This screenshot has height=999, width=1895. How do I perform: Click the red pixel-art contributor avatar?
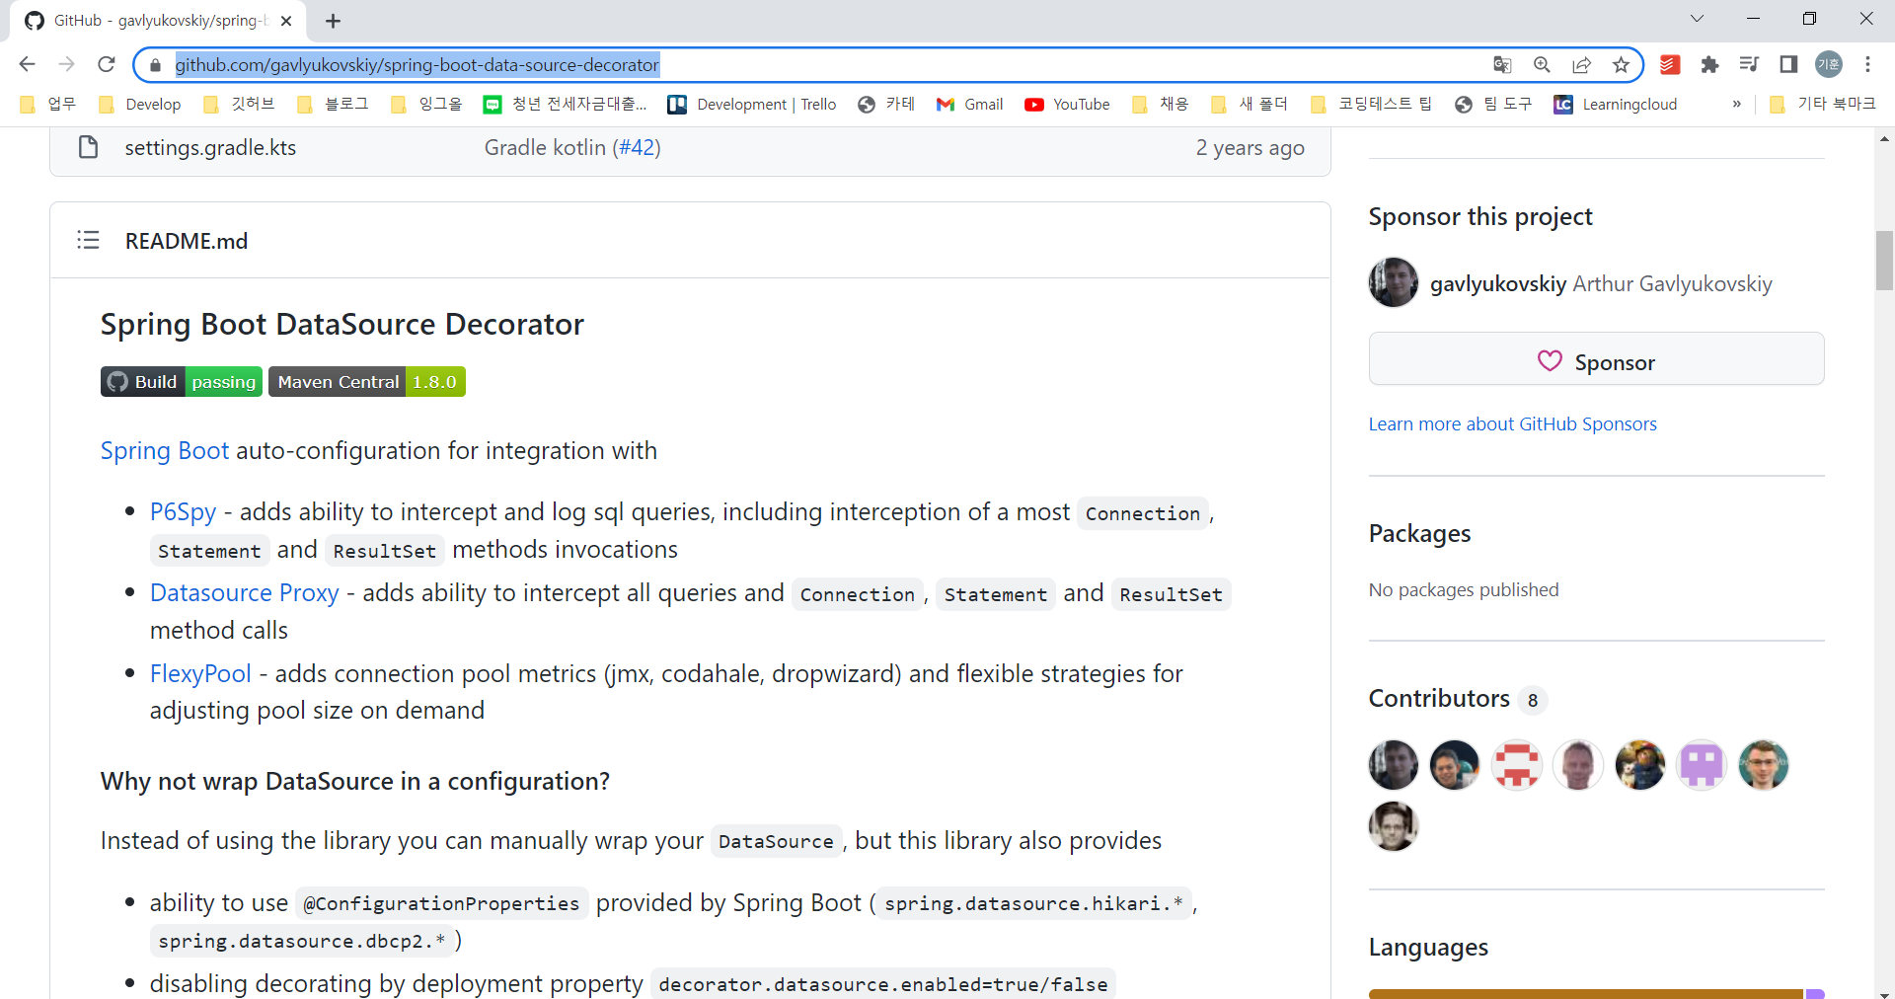pos(1517,765)
